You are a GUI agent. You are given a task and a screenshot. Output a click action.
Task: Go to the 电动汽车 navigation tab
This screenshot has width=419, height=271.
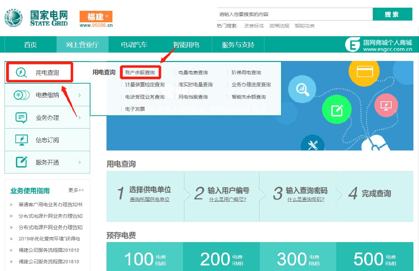pyautogui.click(x=134, y=45)
